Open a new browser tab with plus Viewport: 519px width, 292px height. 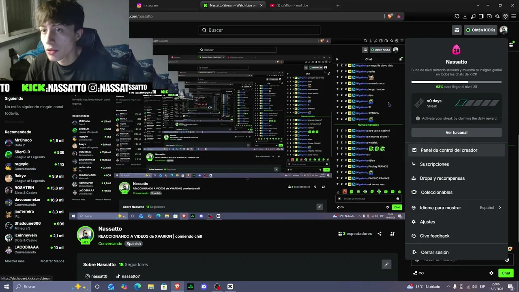pos(338,5)
